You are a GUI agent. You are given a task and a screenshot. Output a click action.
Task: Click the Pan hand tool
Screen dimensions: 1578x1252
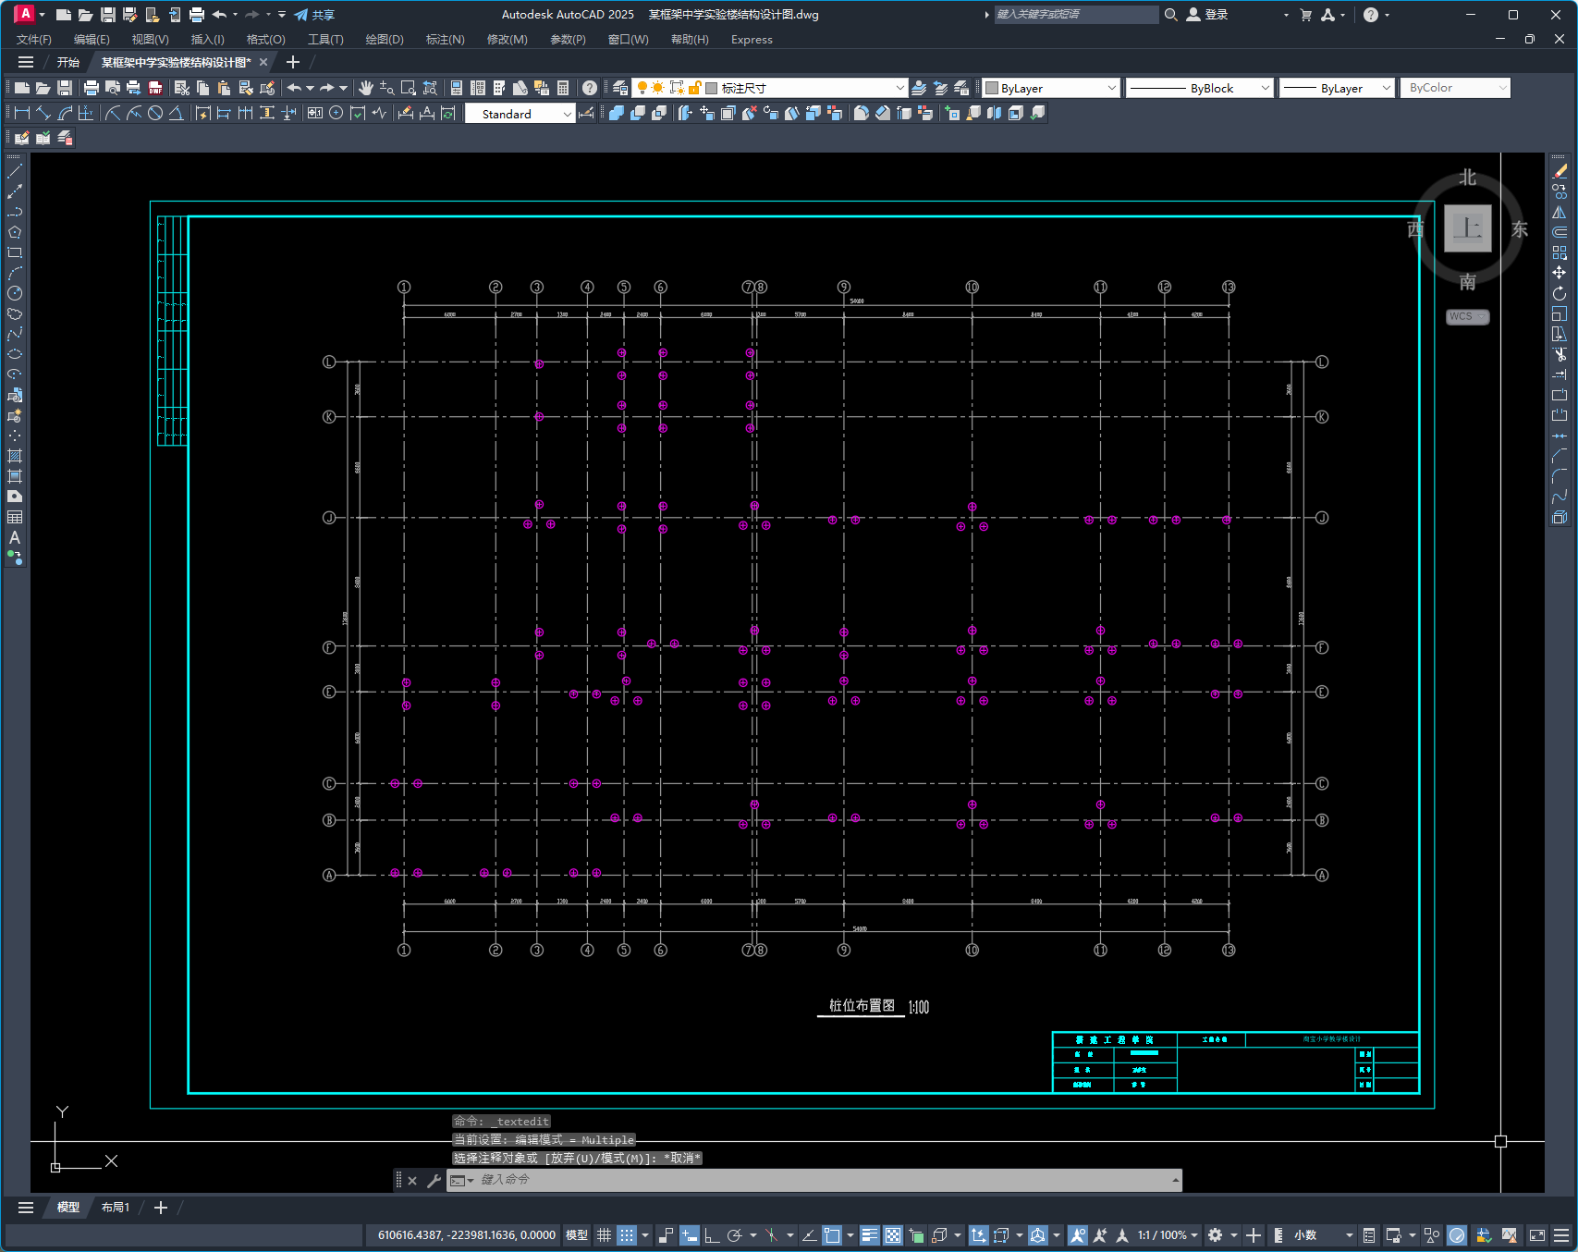point(366,88)
